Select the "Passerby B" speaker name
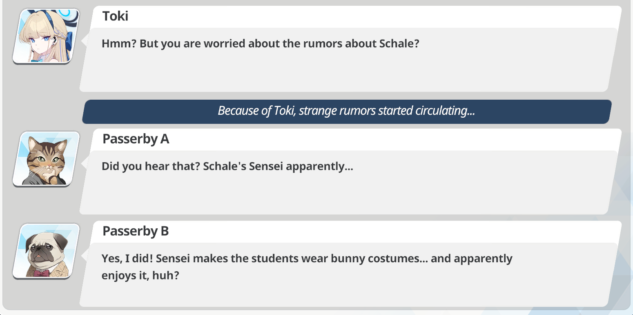The image size is (633, 315). (x=136, y=231)
